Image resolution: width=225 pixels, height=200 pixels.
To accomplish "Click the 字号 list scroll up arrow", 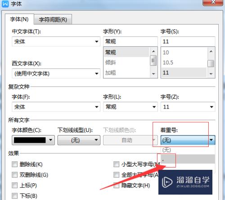I will [x=211, y=51].
